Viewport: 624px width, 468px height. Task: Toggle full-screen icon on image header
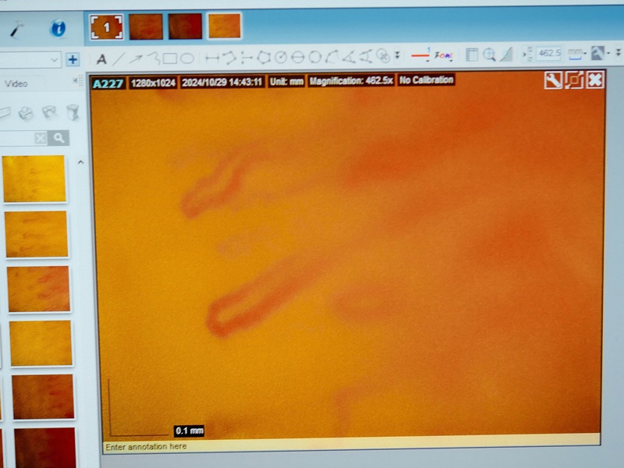click(574, 80)
